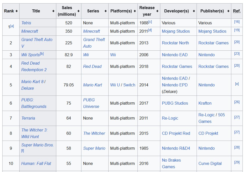Image resolution: width=244 pixels, height=172 pixels.
Task: Open Red Dead Redemption 2 link
Action: pyautogui.click(x=34, y=67)
